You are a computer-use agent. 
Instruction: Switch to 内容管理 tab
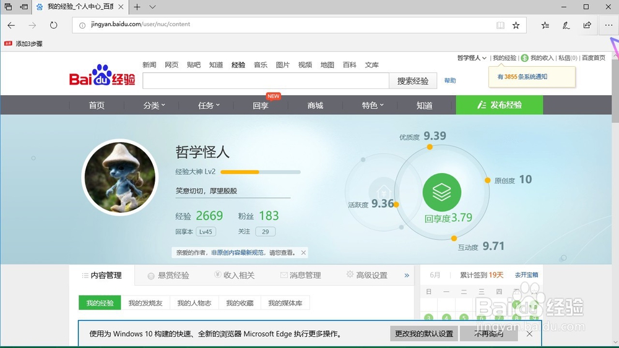coord(102,275)
